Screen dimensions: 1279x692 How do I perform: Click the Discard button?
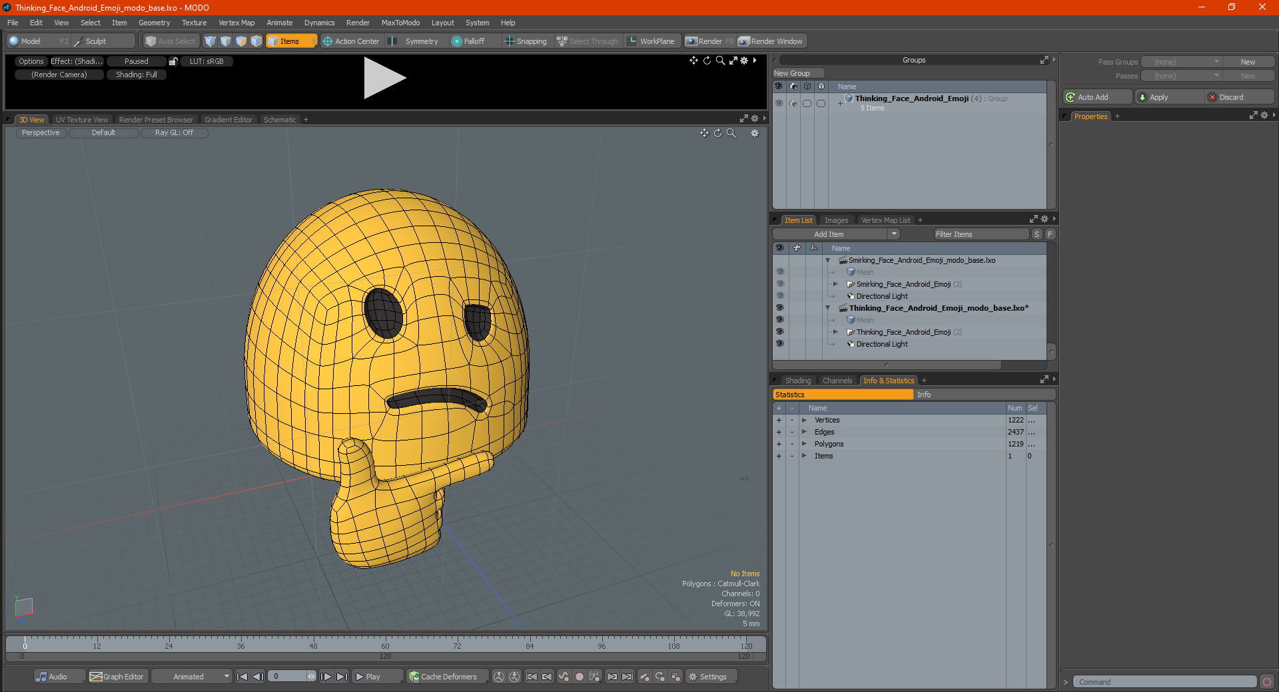pyautogui.click(x=1240, y=97)
